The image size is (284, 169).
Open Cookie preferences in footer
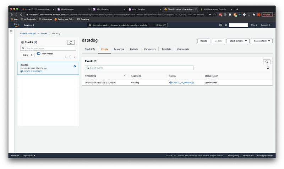click(265, 156)
